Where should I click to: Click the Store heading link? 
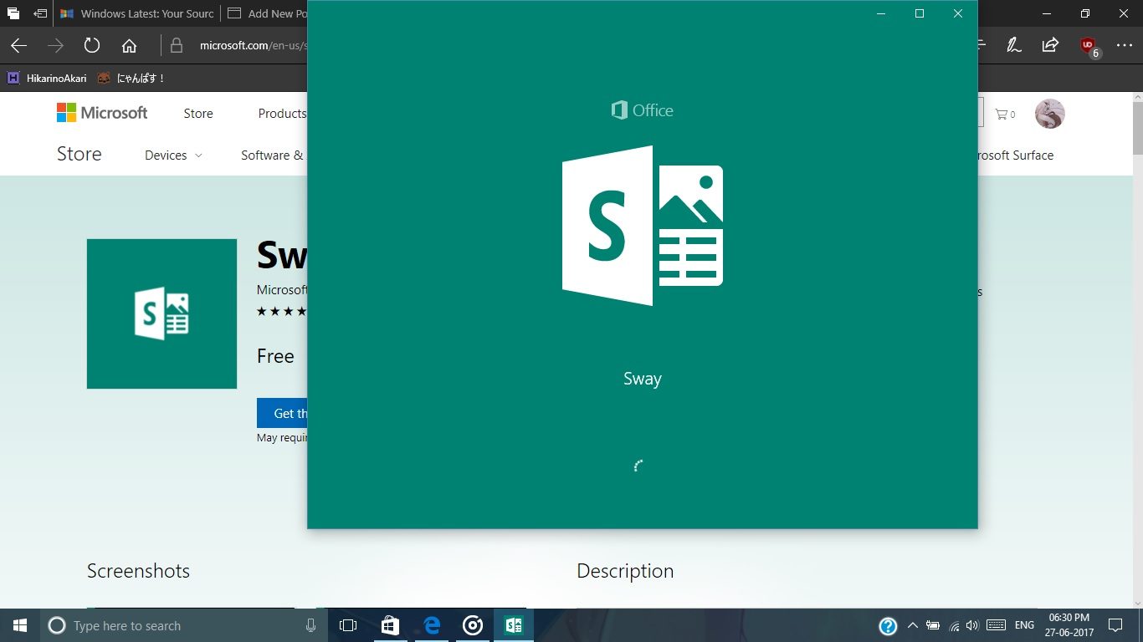pyautogui.click(x=79, y=154)
